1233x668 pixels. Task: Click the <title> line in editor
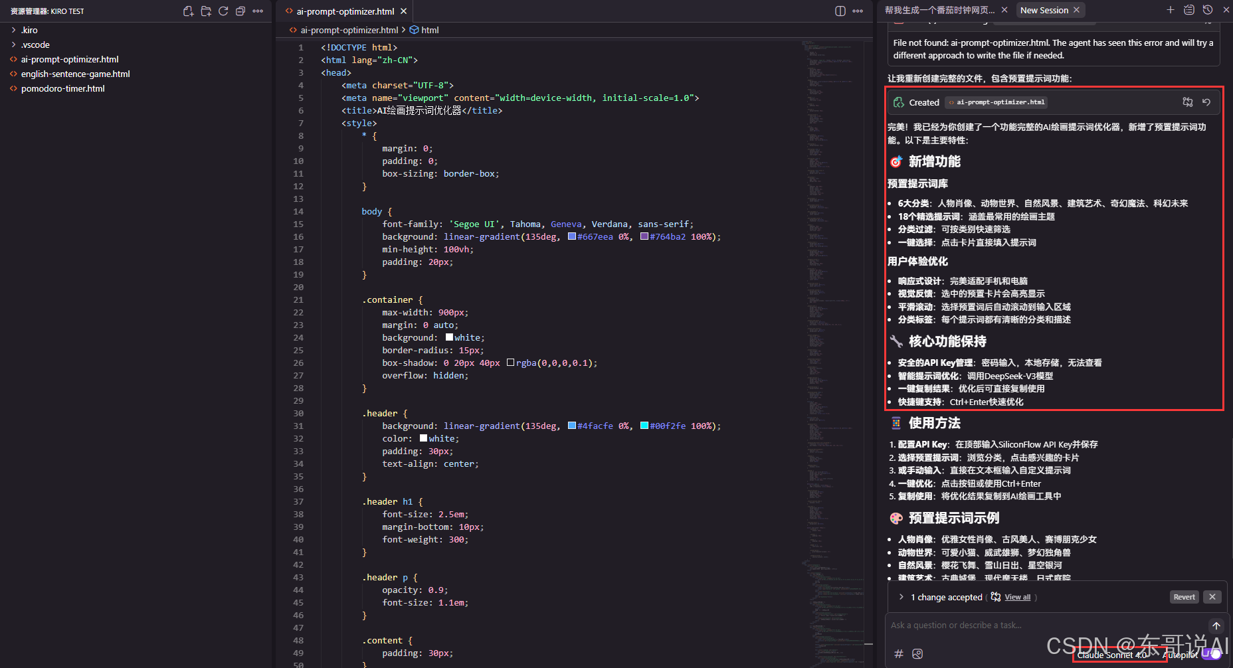pos(422,110)
